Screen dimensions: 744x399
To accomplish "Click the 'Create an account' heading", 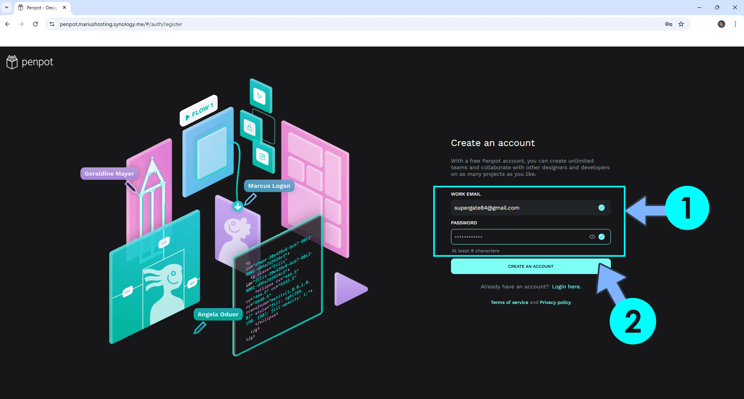I will pyautogui.click(x=493, y=143).
